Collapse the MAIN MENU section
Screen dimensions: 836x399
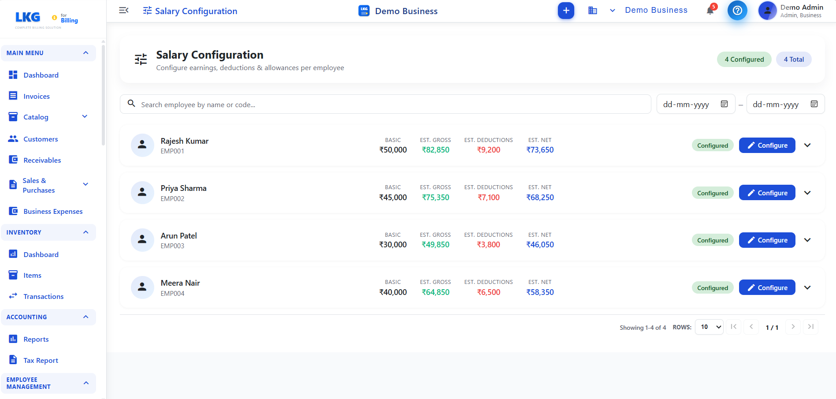pyautogui.click(x=86, y=53)
